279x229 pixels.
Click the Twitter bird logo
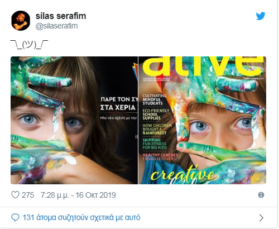(261, 16)
